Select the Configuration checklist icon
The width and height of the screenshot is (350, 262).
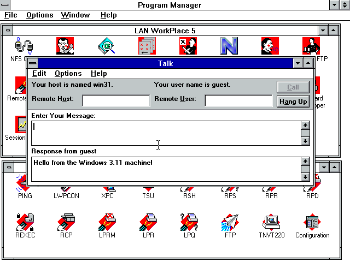(312, 222)
